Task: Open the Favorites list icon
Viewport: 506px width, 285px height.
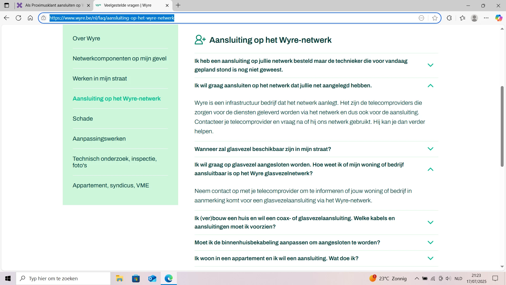Action: tap(463, 18)
